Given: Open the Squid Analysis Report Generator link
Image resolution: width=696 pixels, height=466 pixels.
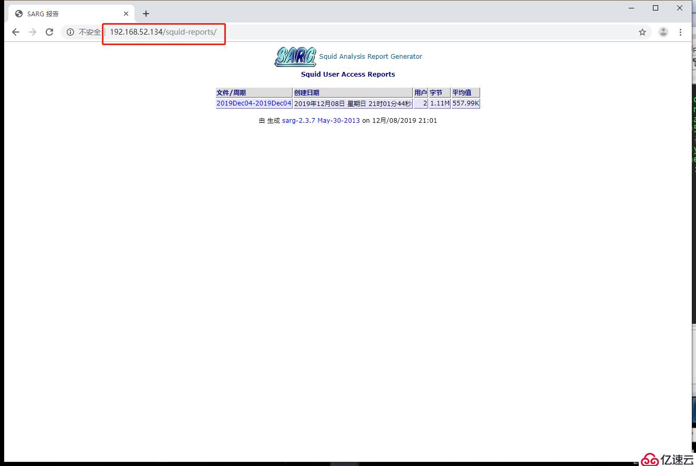Looking at the screenshot, I should 371,56.
